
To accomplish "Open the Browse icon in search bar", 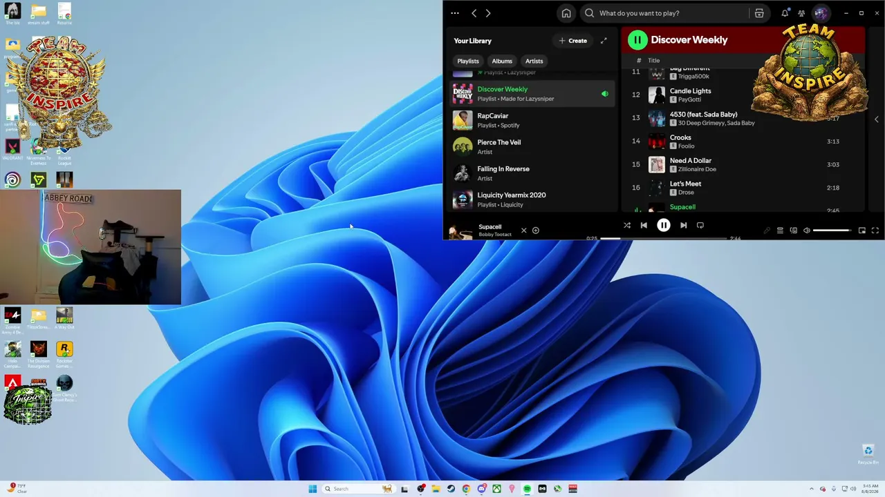I will tap(759, 13).
